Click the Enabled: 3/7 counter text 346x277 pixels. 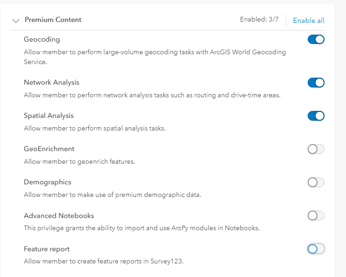click(x=259, y=20)
